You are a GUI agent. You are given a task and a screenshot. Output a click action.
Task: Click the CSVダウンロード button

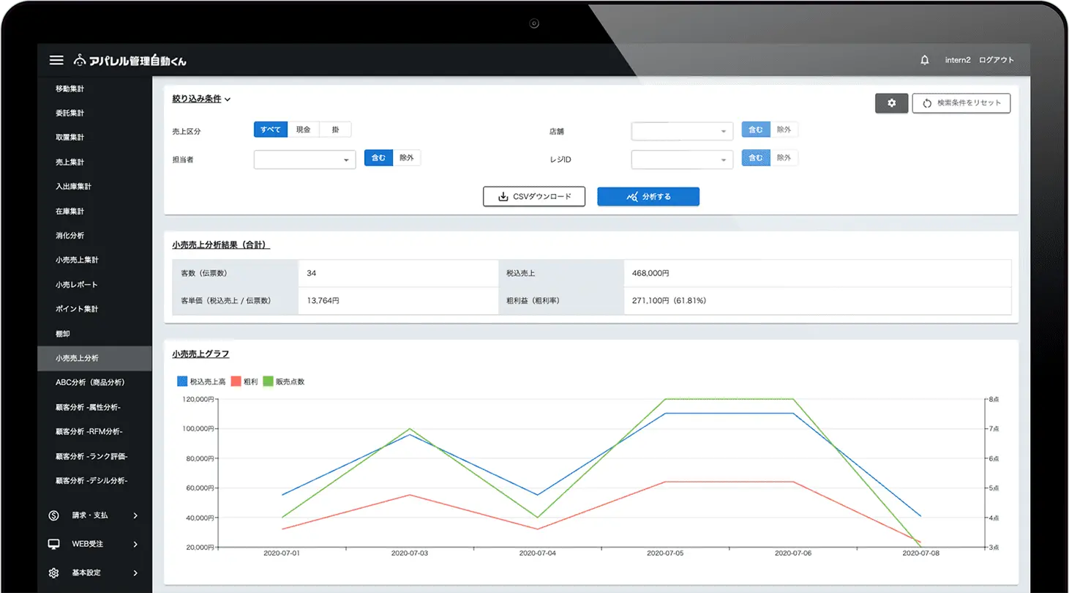click(x=533, y=196)
